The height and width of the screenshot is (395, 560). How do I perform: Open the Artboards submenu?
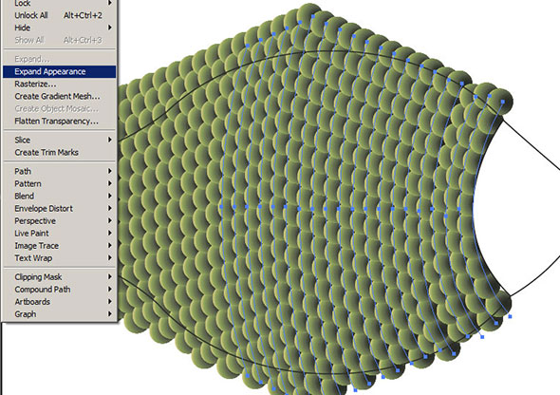click(x=59, y=302)
